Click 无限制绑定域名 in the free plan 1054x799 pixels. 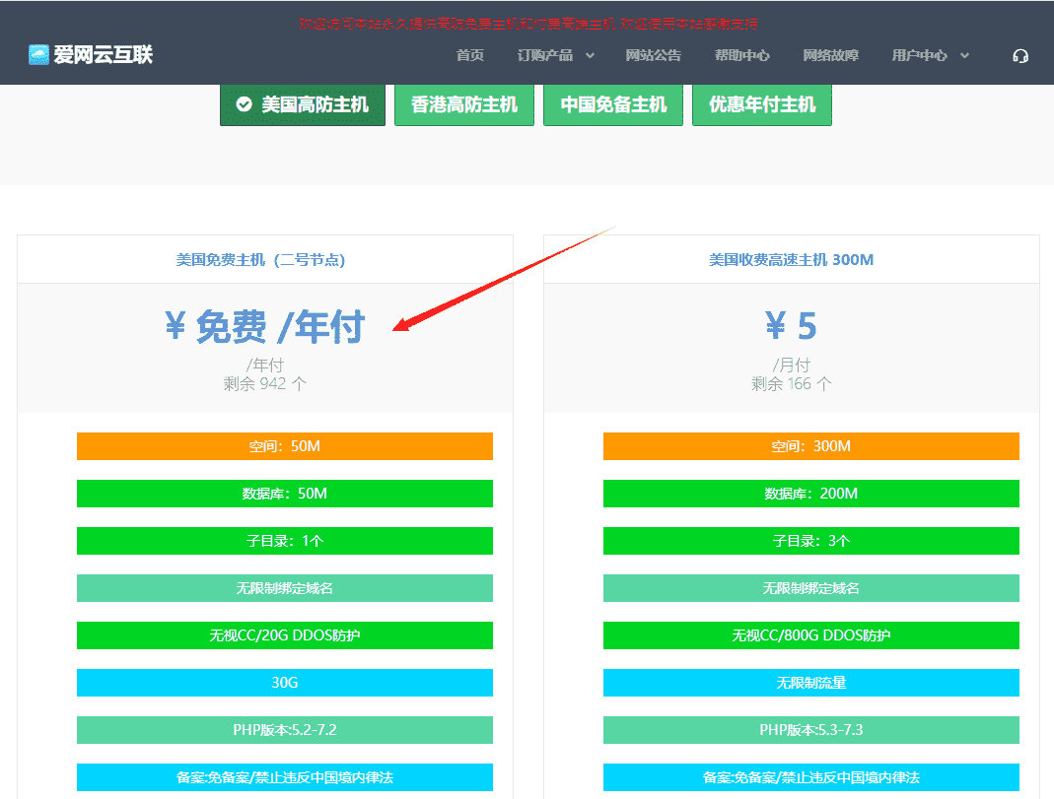pyautogui.click(x=284, y=588)
